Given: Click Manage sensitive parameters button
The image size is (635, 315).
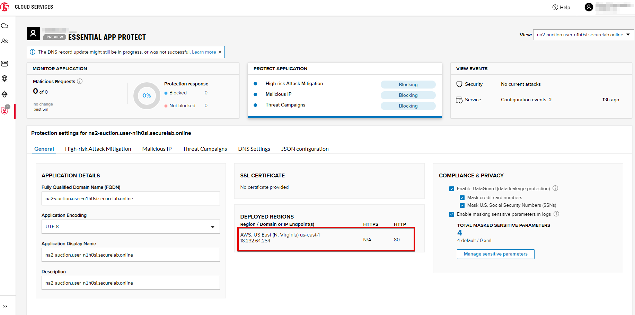Looking at the screenshot, I should [x=495, y=254].
